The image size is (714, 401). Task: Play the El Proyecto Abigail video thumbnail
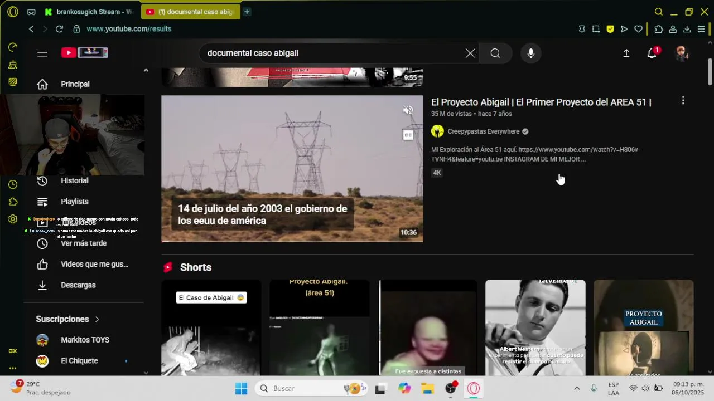tap(292, 169)
